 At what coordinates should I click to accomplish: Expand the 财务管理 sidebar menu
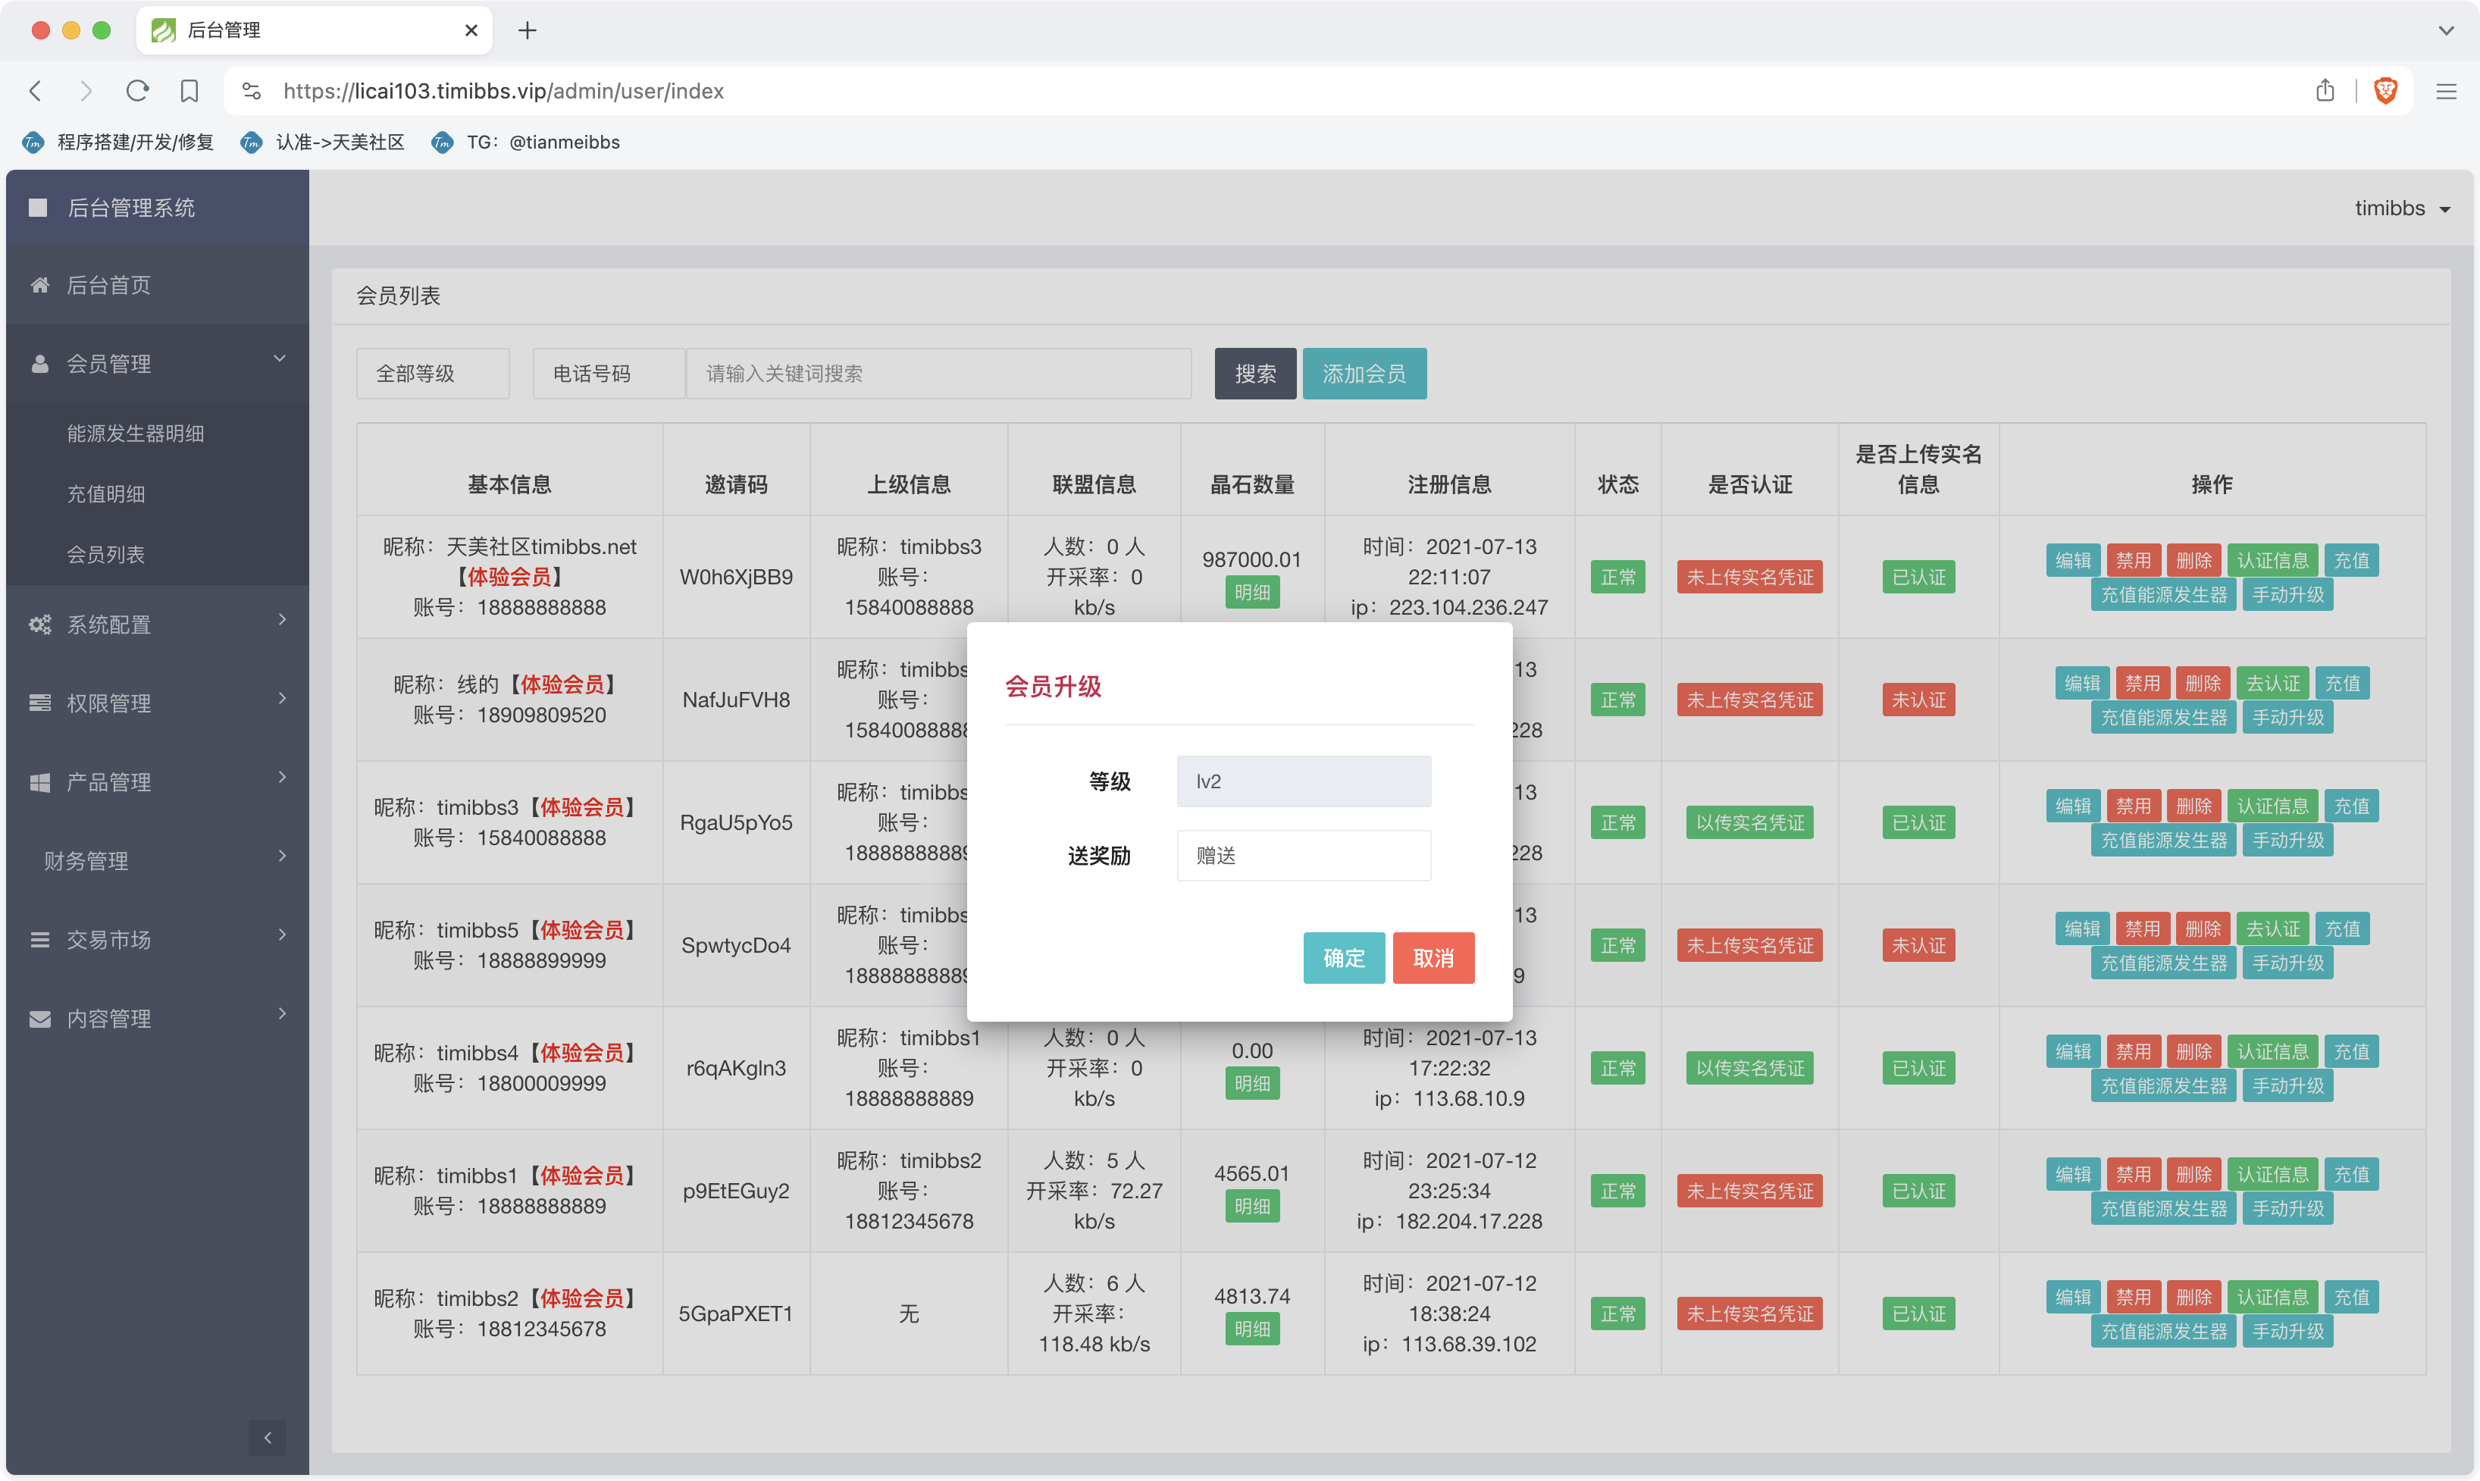[x=157, y=860]
